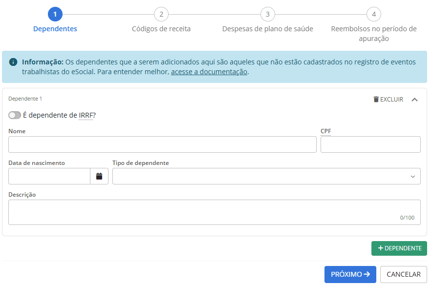Click the trash icon next to EXCLUIR
This screenshot has height=285, width=432.
coord(376,99)
